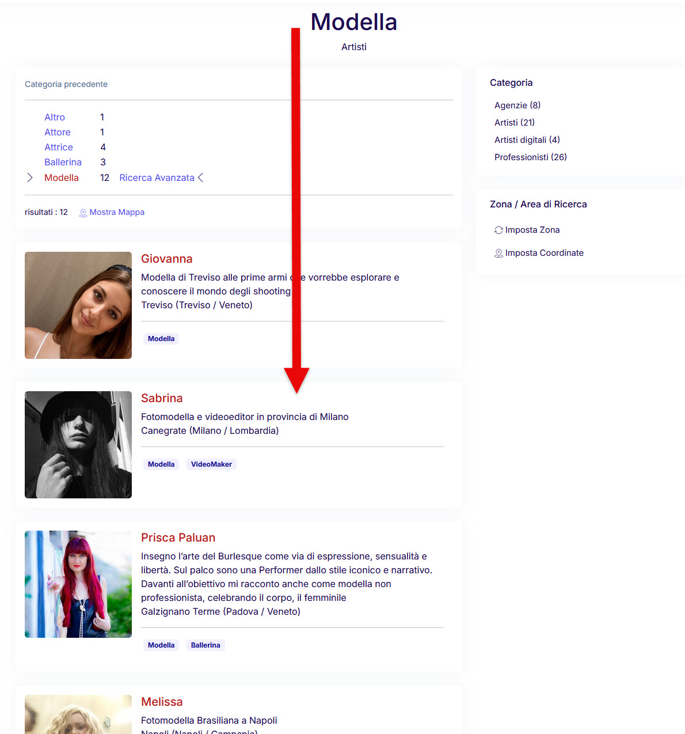Click the map pin icon beside Mostra Mappa

point(83,213)
